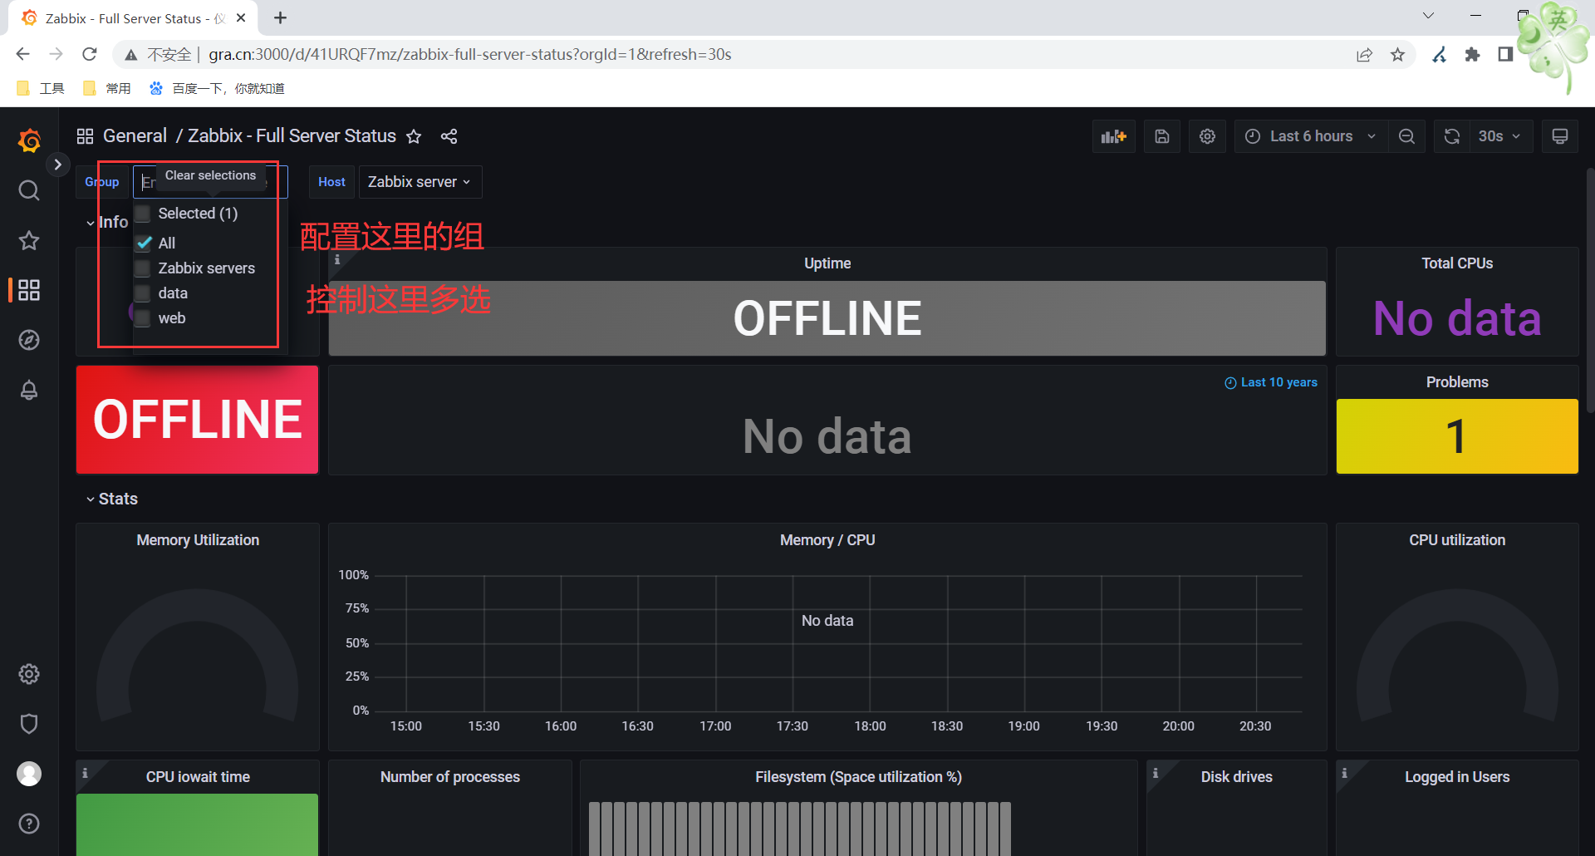
Task: Open the Dashboards grid icon in sidebar
Action: [x=29, y=290]
